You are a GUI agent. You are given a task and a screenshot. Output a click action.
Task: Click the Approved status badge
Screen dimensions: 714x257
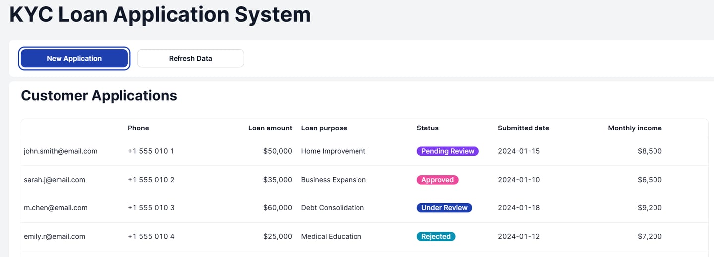(437, 180)
